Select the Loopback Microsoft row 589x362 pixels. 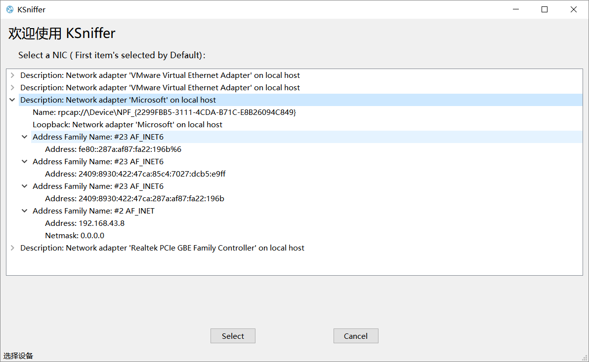tap(127, 125)
